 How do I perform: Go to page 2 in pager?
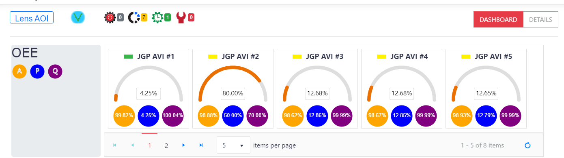click(166, 145)
